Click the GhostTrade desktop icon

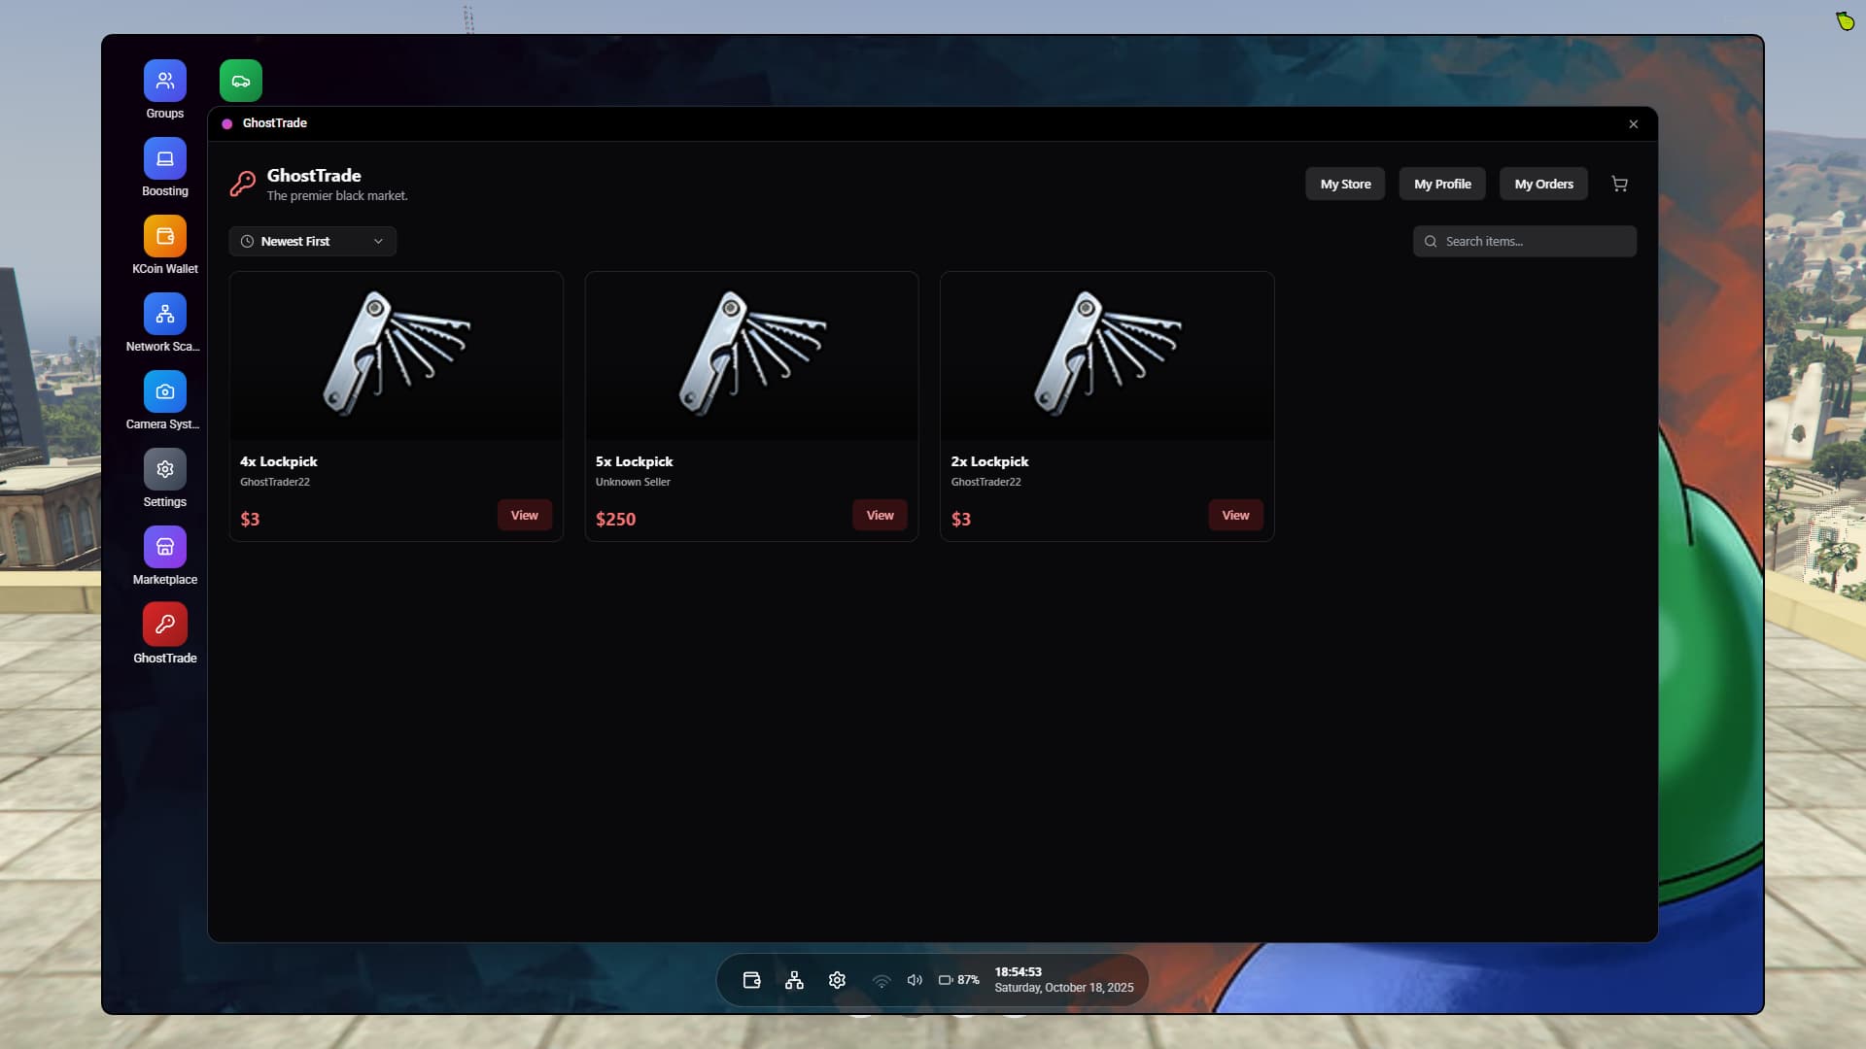[x=164, y=625]
